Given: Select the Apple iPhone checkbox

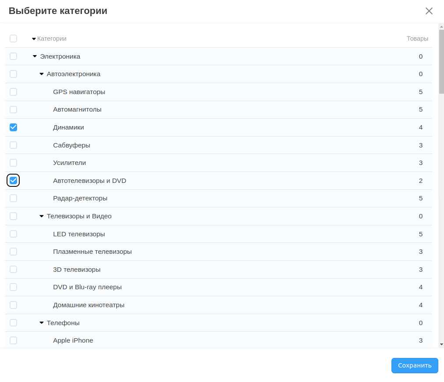Looking at the screenshot, I should 13,340.
